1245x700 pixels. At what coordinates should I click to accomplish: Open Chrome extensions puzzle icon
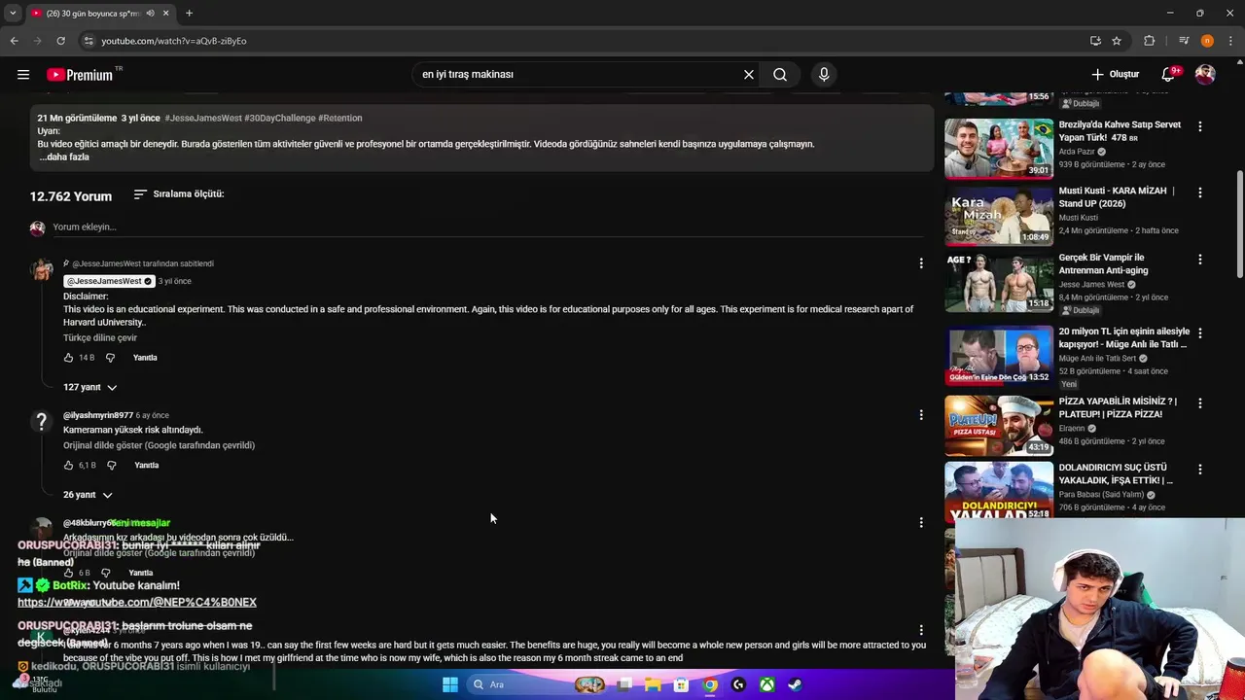point(1150,41)
